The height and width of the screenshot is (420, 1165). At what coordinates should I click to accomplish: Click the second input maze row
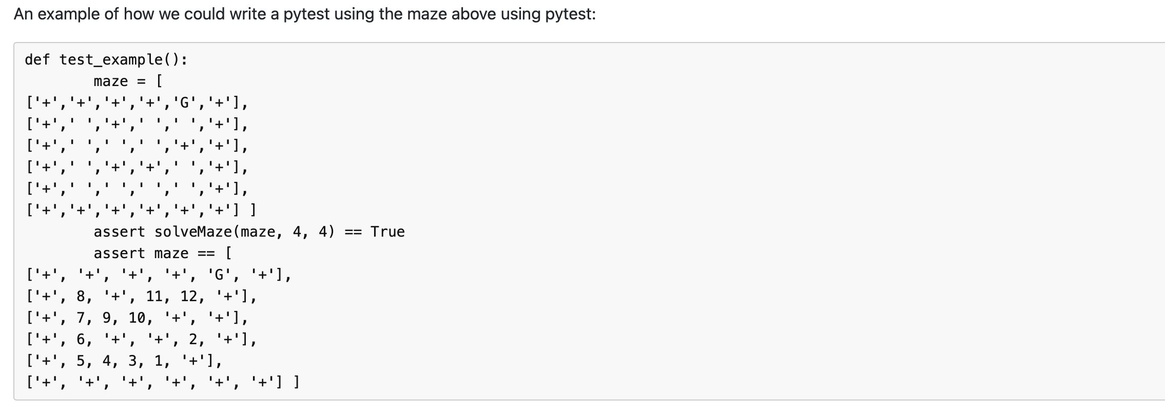pyautogui.click(x=137, y=124)
